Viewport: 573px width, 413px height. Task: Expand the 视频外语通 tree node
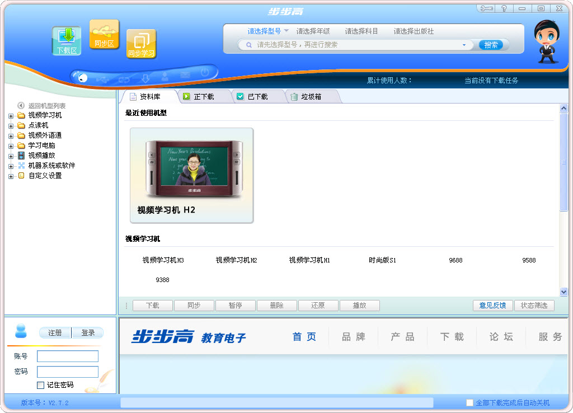pyautogui.click(x=11, y=136)
